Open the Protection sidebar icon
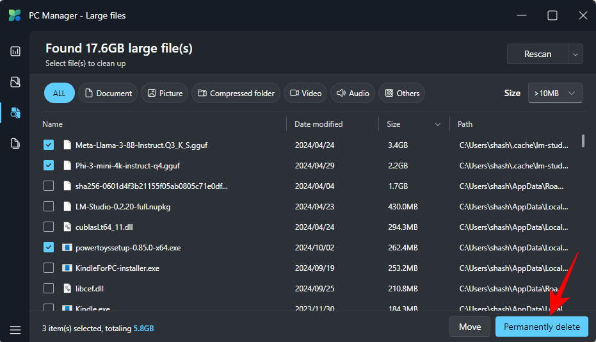596x342 pixels. [x=15, y=82]
